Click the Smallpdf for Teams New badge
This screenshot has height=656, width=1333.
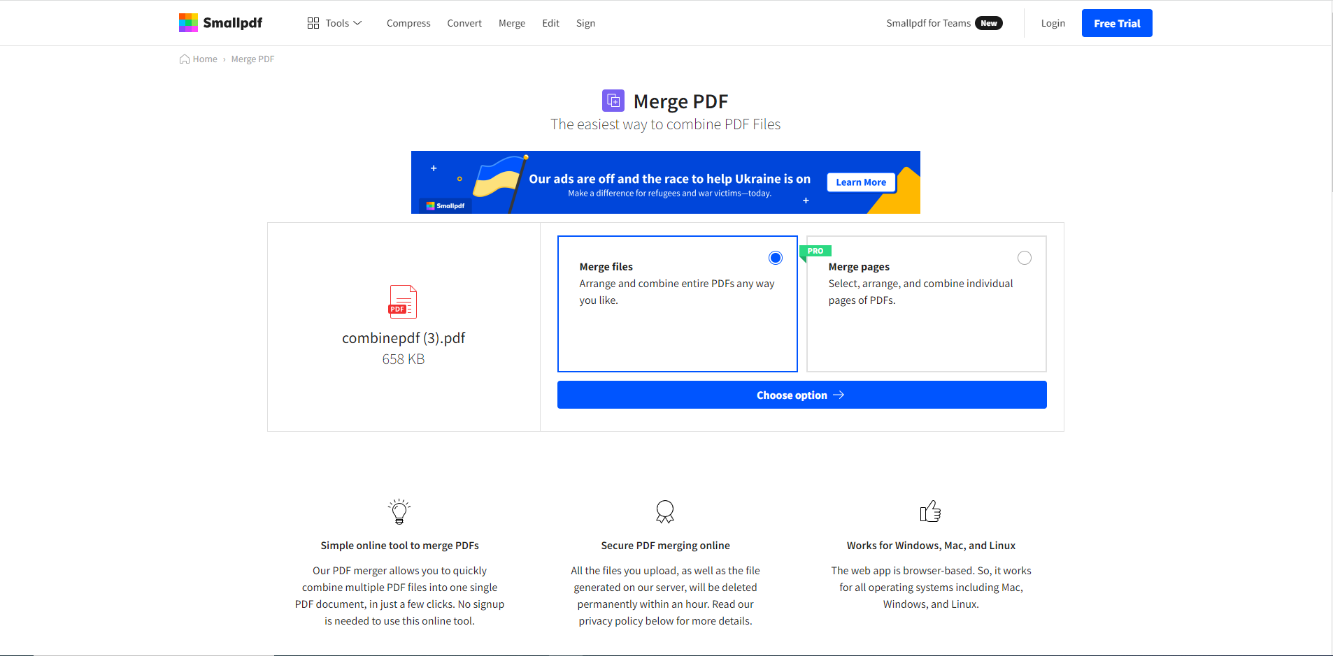(x=988, y=22)
